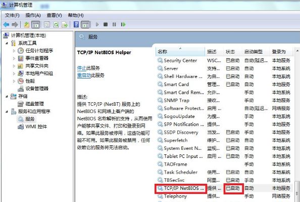Image resolution: width=300 pixels, height=202 pixels.
Task: Expand the 事件查看器 node arrow
Action: point(14,58)
